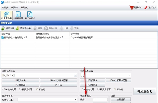
Task: Click the 添加文件夹 add folder icon
Action: (x=17, y=28)
